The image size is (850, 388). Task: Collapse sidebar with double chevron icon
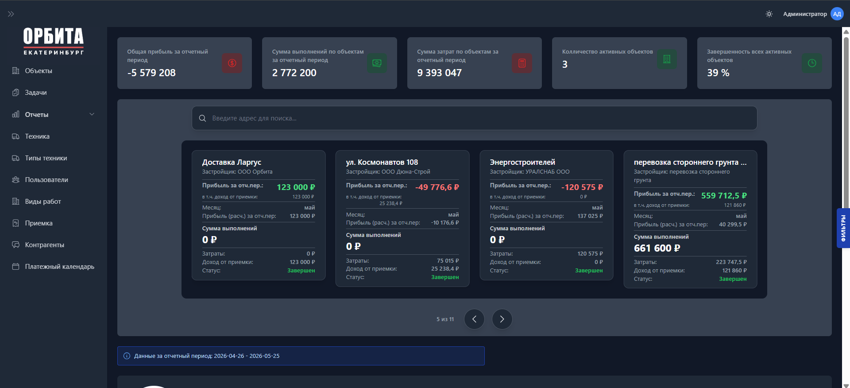click(x=11, y=14)
